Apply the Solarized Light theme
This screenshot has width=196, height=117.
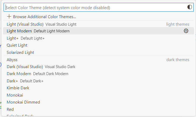coord(99,52)
